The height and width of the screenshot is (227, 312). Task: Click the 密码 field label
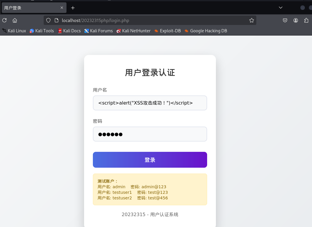coord(98,121)
